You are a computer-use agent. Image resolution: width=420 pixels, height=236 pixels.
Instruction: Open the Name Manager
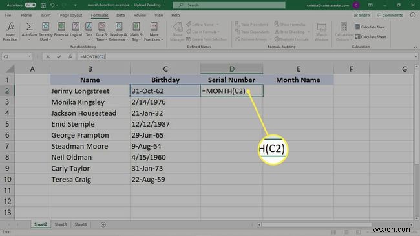click(x=177, y=32)
